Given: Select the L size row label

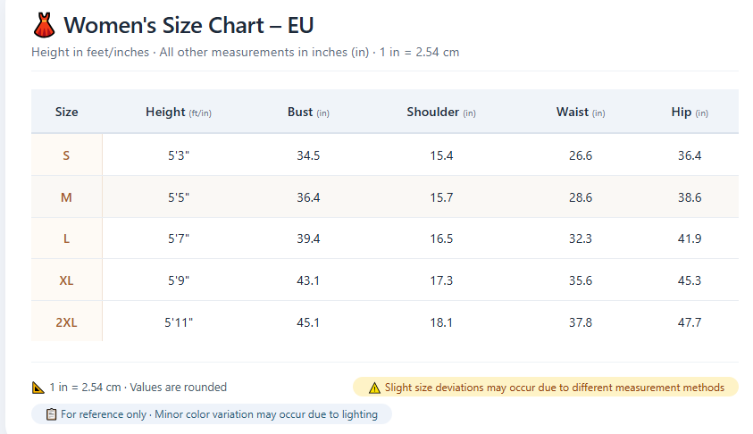Looking at the screenshot, I should click(66, 238).
